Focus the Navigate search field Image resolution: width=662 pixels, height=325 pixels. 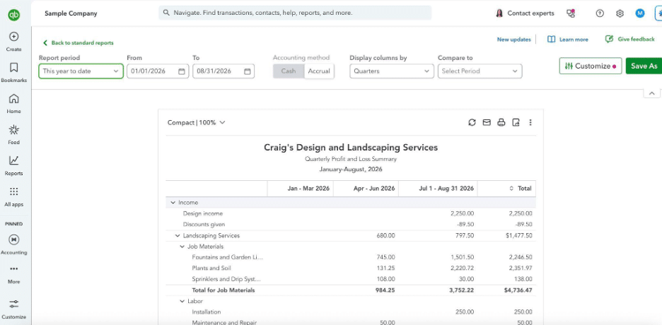(x=295, y=13)
